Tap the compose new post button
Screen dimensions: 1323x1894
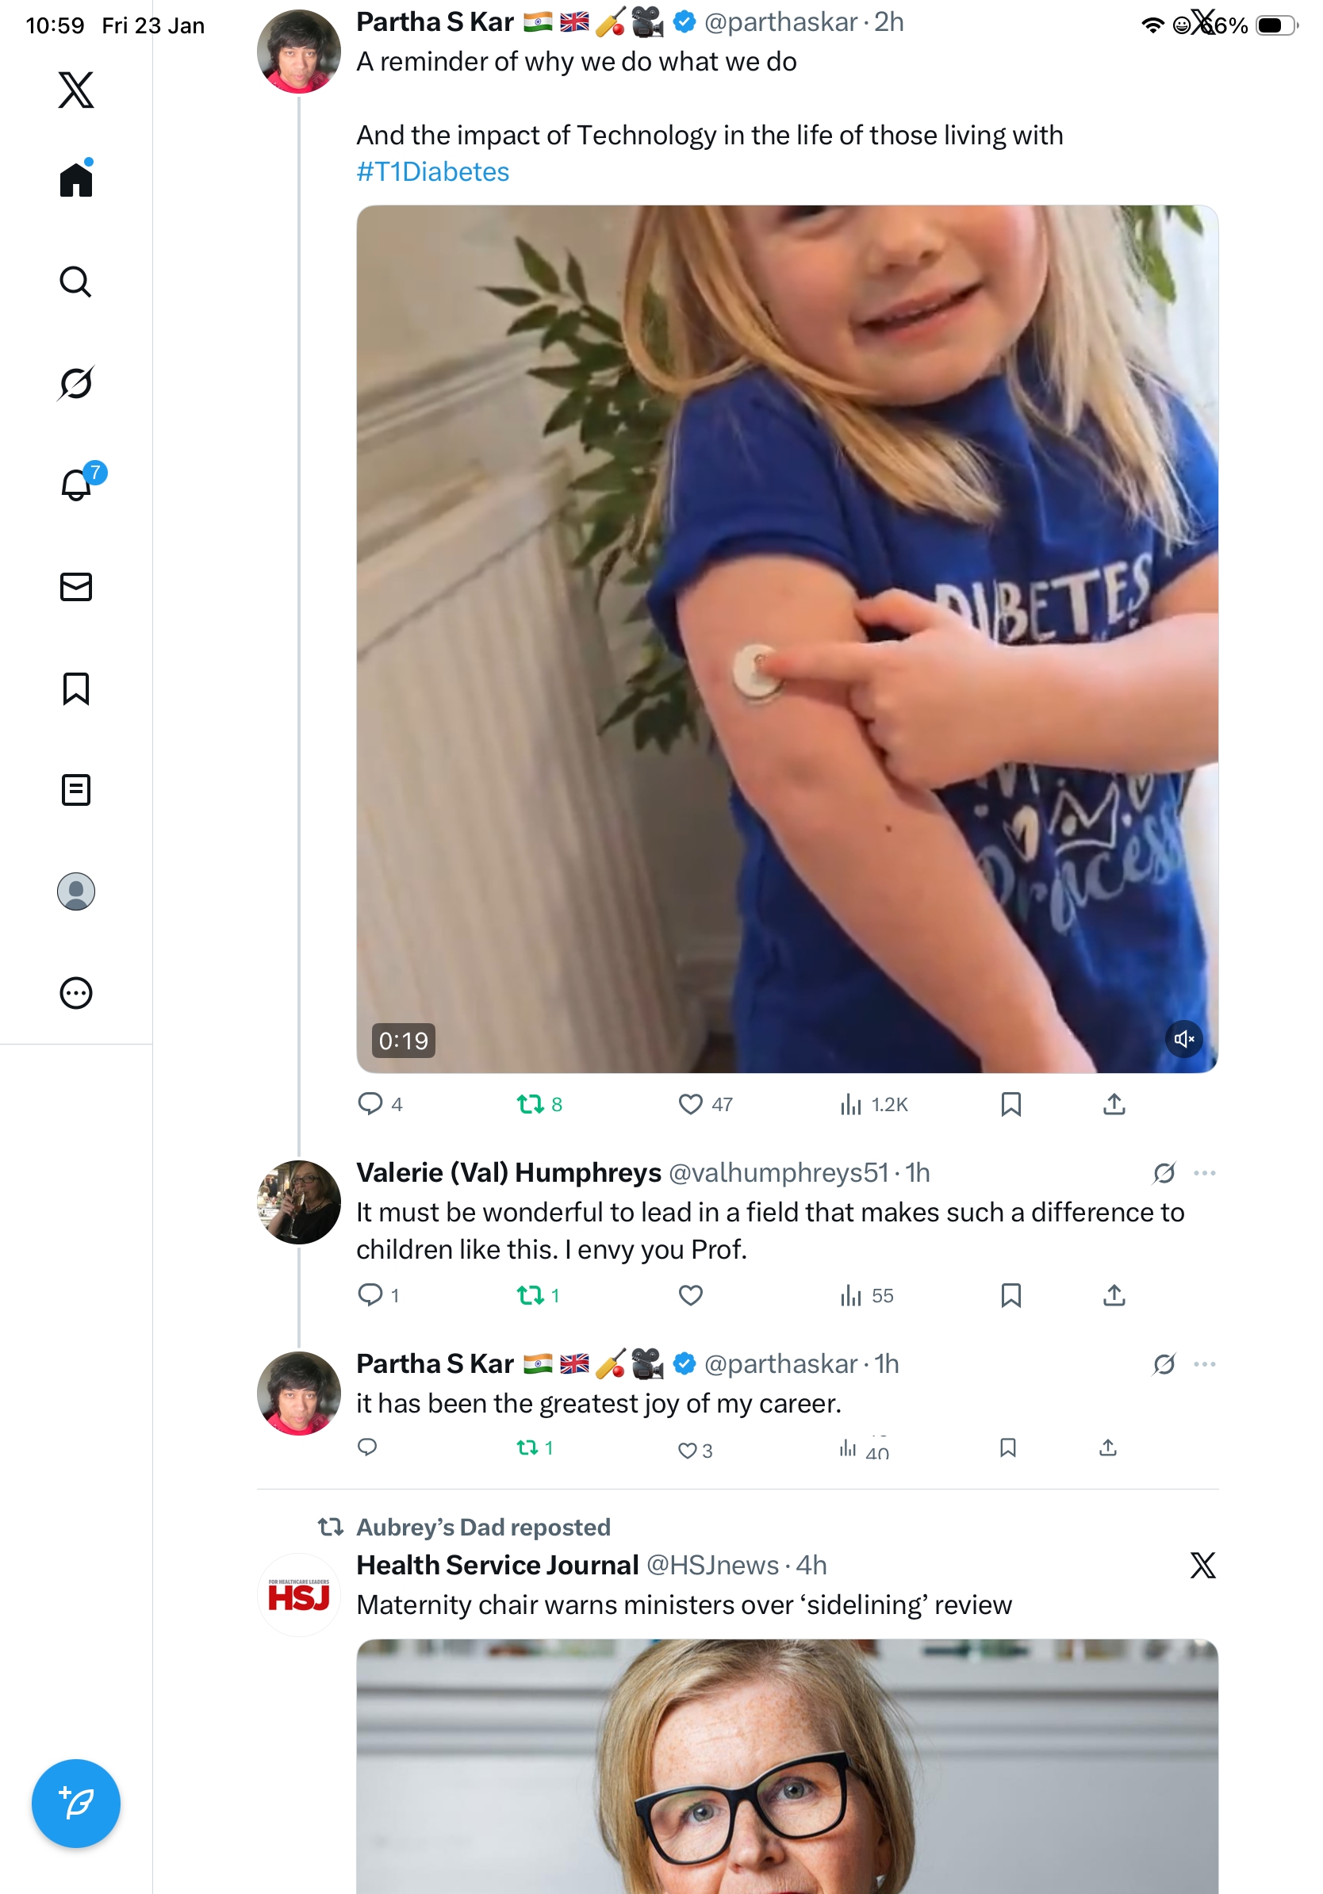(x=76, y=1803)
